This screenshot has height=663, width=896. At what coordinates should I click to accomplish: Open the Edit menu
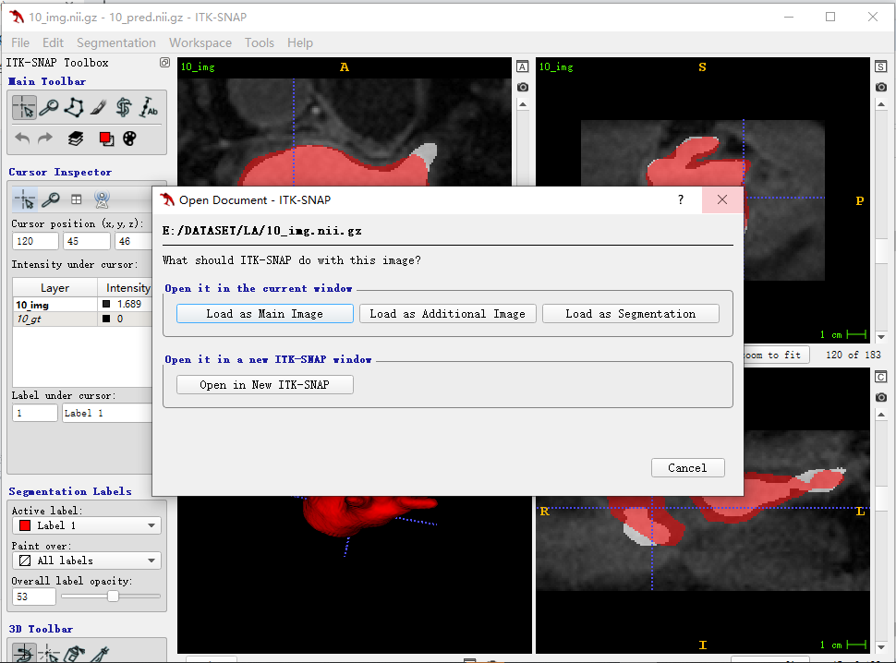click(x=53, y=42)
